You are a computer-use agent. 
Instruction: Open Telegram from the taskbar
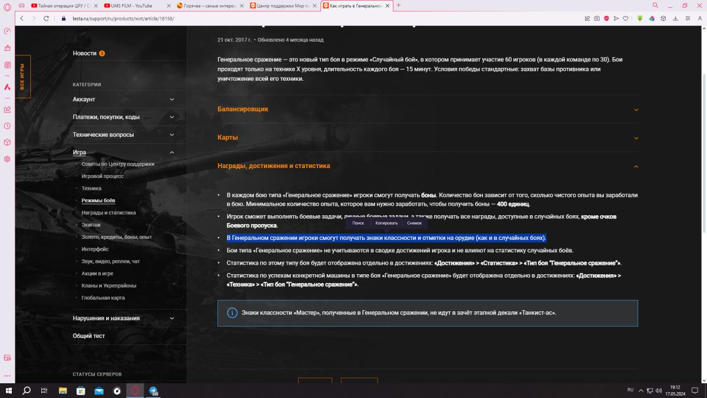[x=153, y=390]
